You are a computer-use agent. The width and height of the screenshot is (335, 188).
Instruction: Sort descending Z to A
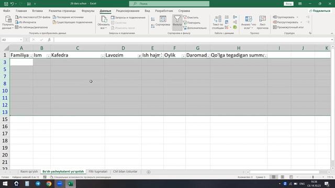click(153, 26)
